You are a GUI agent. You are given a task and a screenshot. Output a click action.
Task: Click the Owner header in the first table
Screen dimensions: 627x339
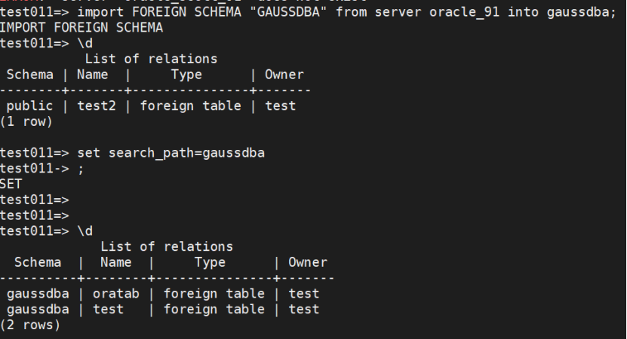[x=284, y=75]
